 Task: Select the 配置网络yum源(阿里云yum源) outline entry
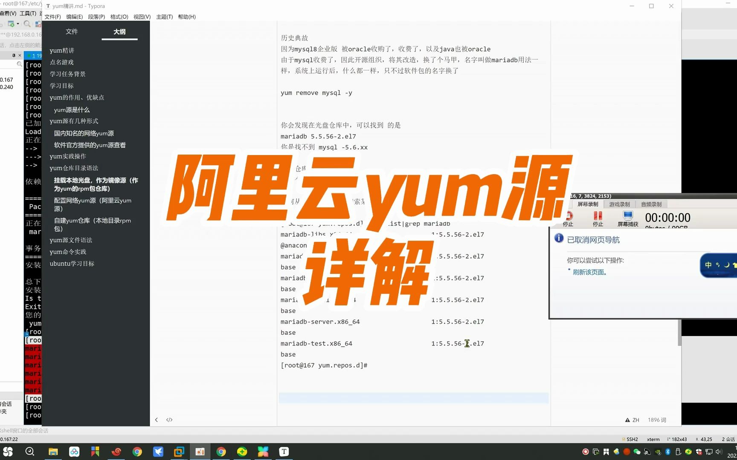click(93, 204)
